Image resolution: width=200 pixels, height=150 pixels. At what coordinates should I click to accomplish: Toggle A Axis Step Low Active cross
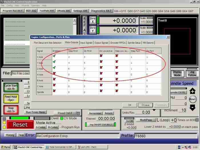point(117,73)
